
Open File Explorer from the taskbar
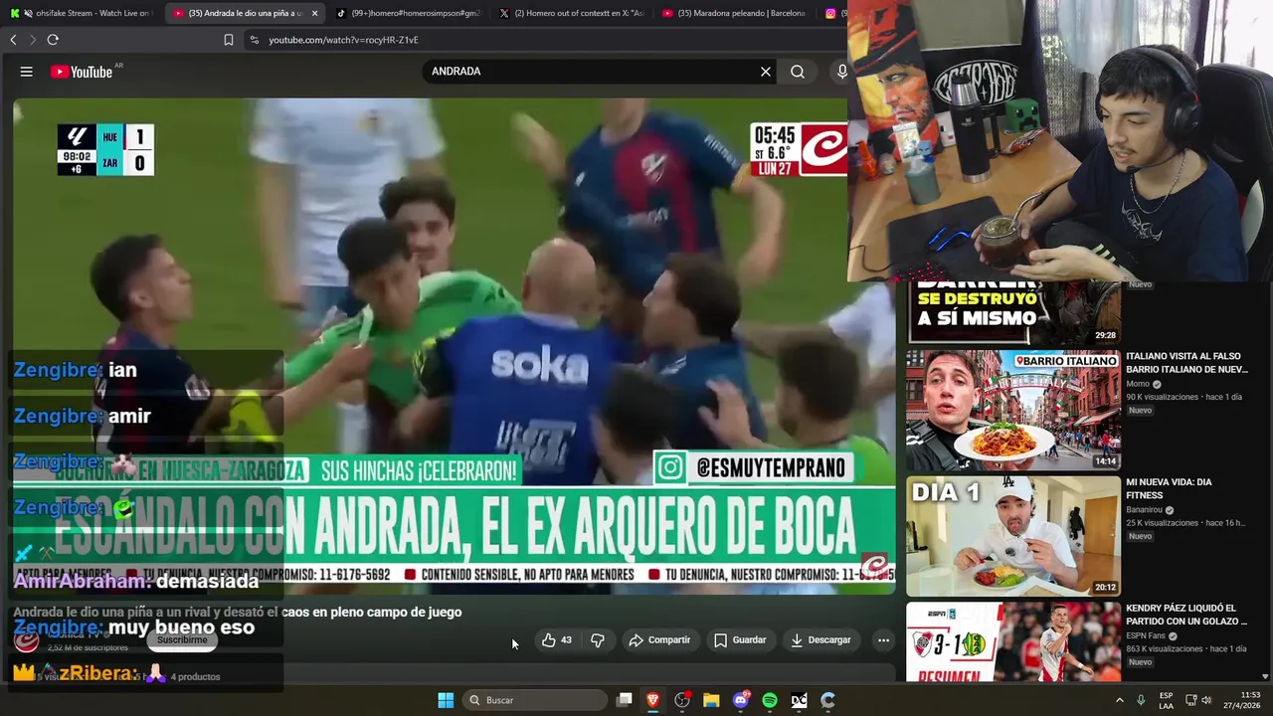click(711, 700)
